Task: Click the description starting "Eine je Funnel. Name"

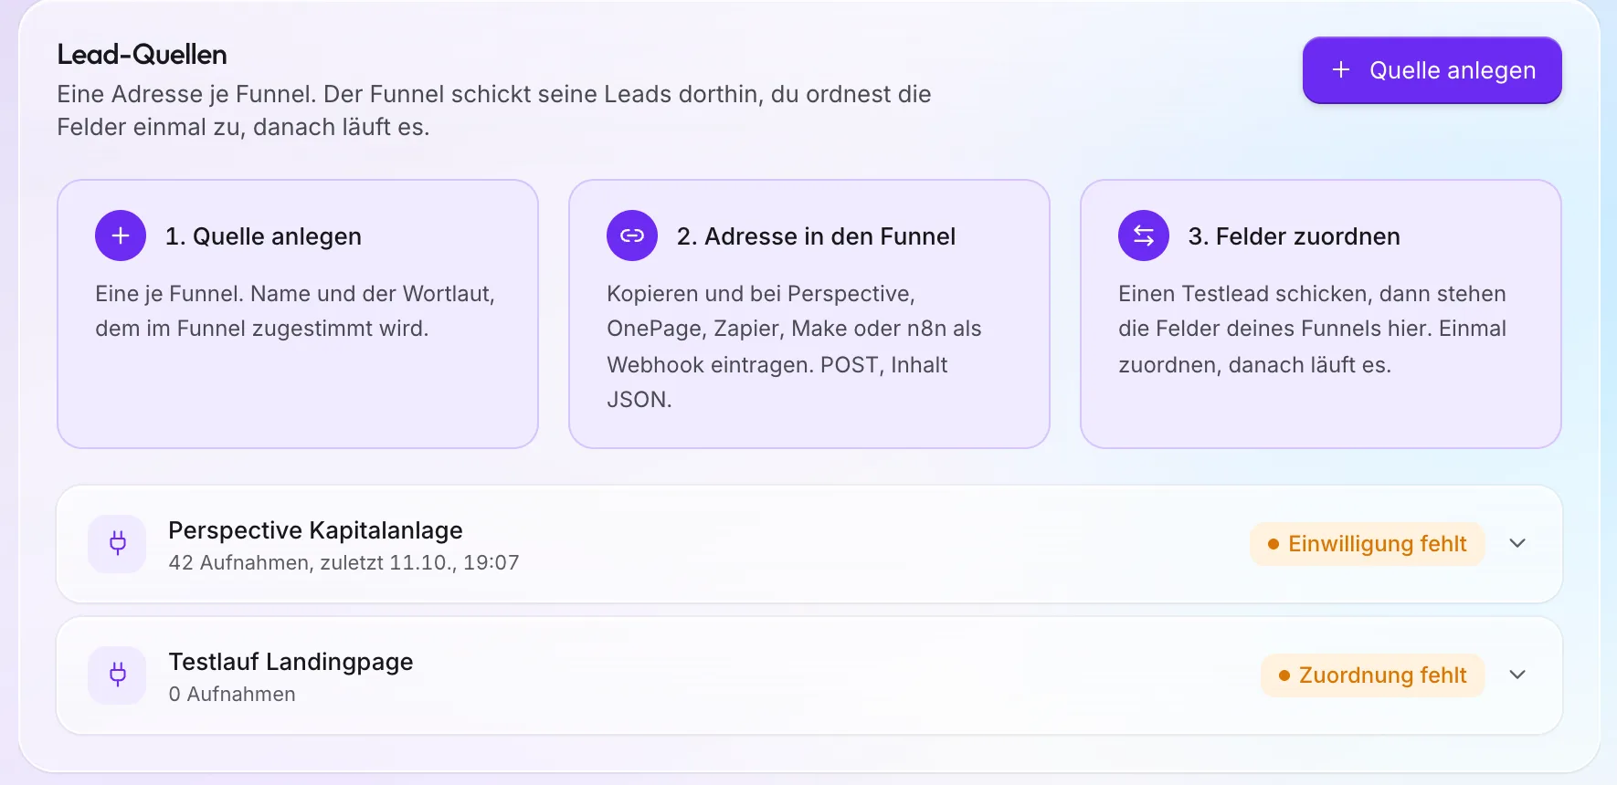Action: pos(295,311)
